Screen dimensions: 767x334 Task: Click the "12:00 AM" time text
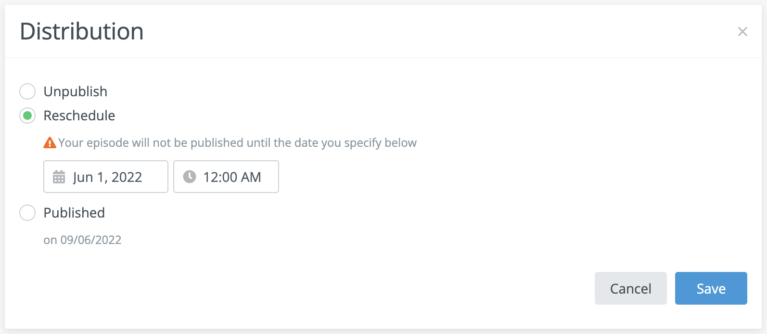point(232,177)
